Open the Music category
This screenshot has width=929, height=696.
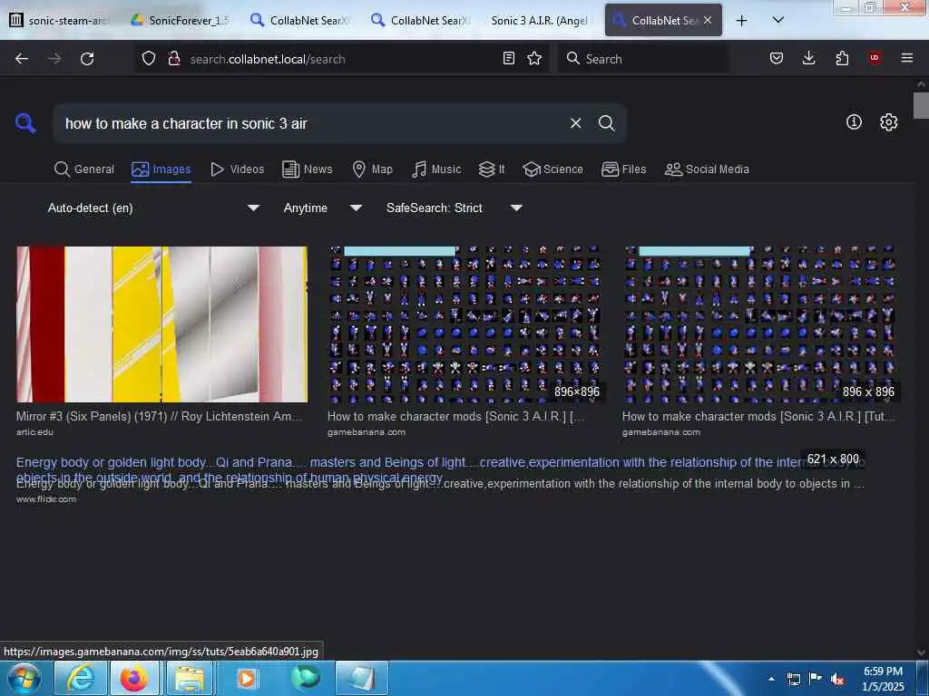coord(436,169)
